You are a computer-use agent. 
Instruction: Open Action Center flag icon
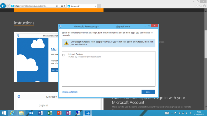pos(176,113)
